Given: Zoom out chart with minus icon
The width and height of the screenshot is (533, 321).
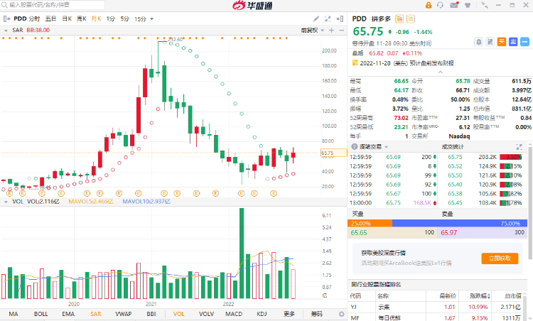Looking at the screenshot, I should tap(342, 31).
